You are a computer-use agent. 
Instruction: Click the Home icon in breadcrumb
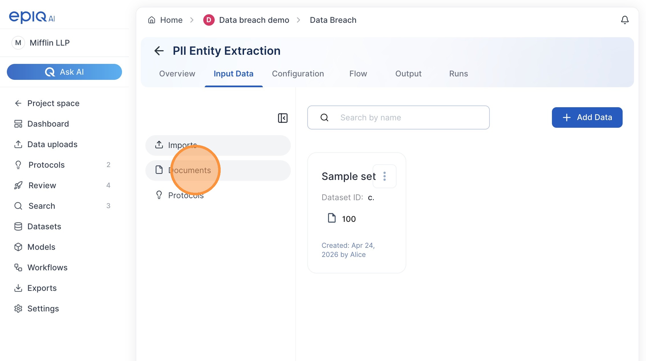[x=152, y=20]
